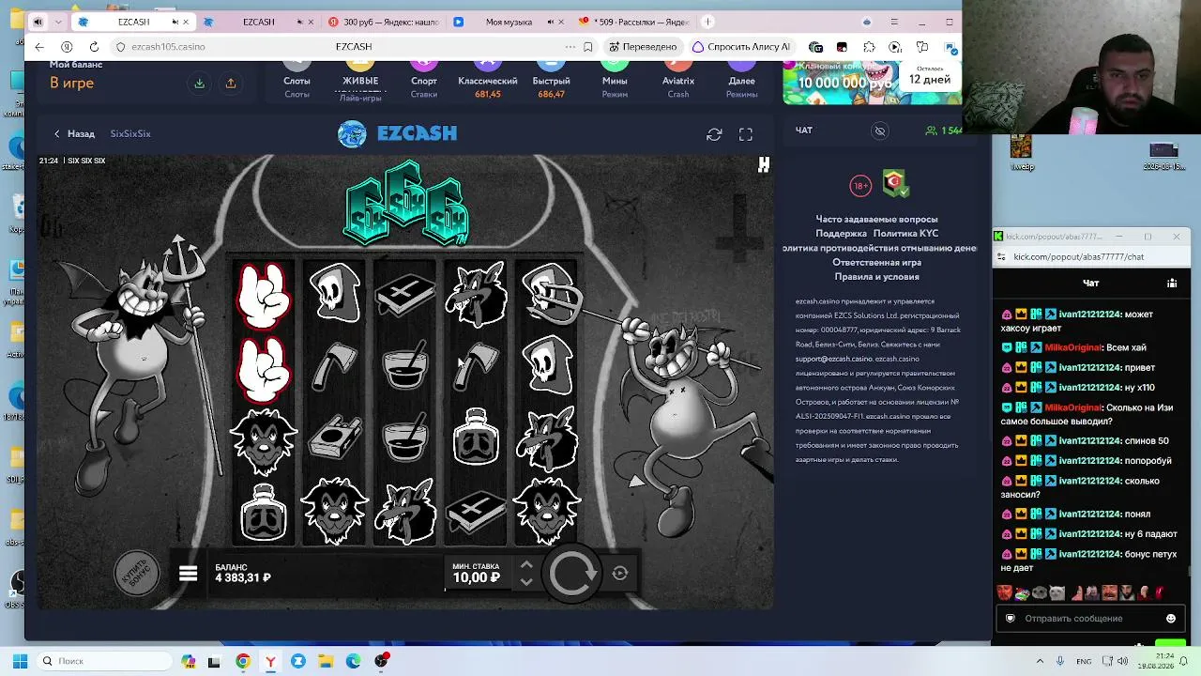1201x676 pixels.
Task: Open the Aviatrix crash game
Action: pos(678,80)
